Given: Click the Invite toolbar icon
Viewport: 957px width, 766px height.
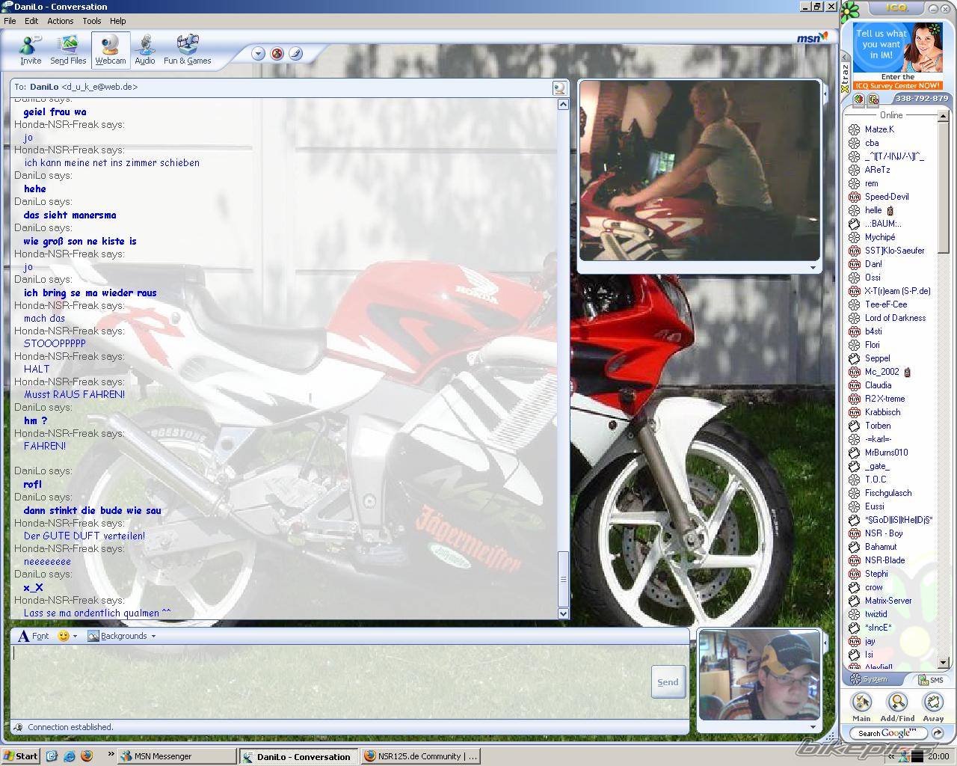Looking at the screenshot, I should coord(31,50).
